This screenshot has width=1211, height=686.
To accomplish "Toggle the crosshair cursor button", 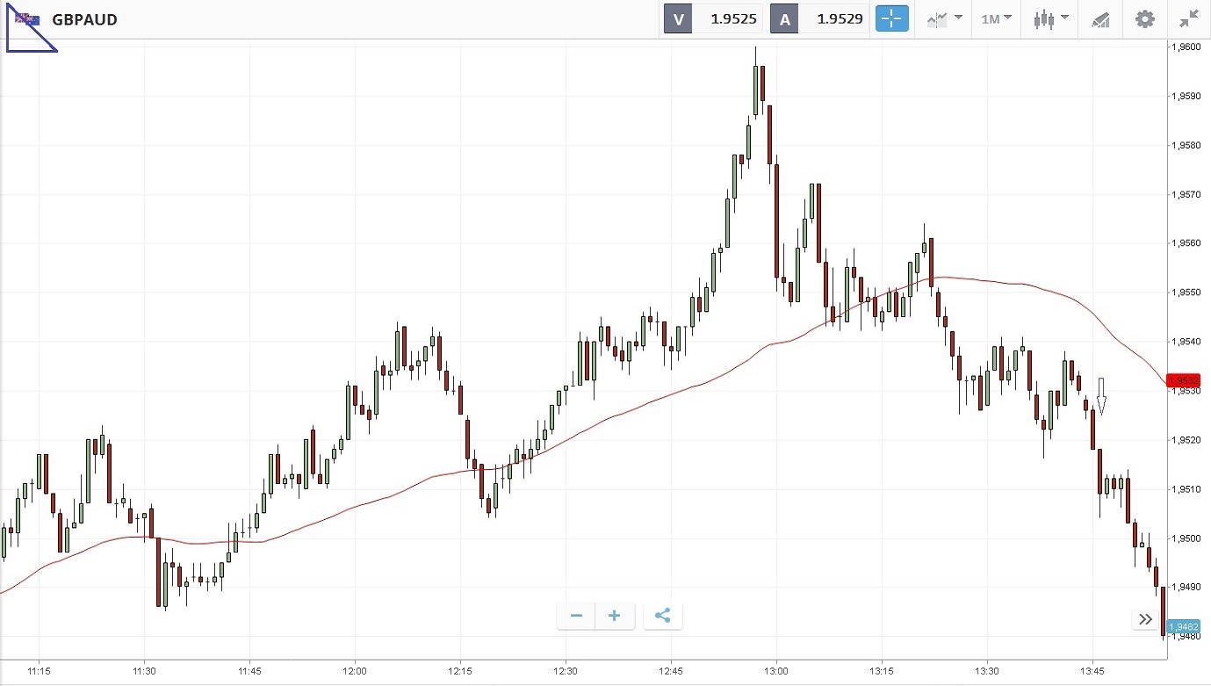I will pyautogui.click(x=891, y=18).
